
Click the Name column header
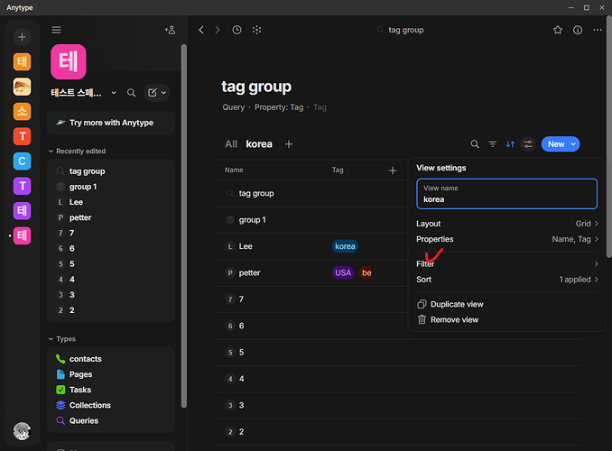click(x=234, y=170)
